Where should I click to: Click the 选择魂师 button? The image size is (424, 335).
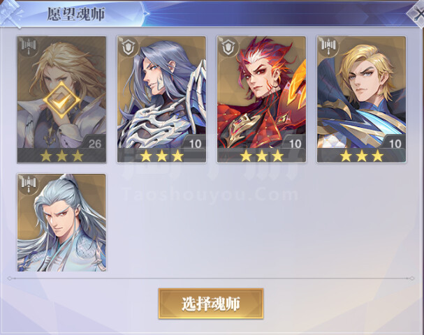click(211, 304)
